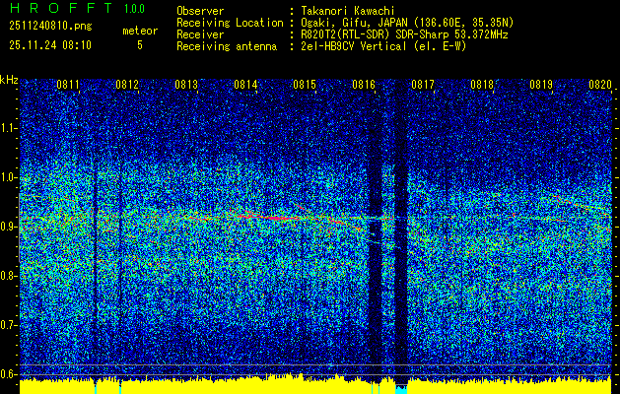Click the meteor label
620x394 pixels.
140,31
